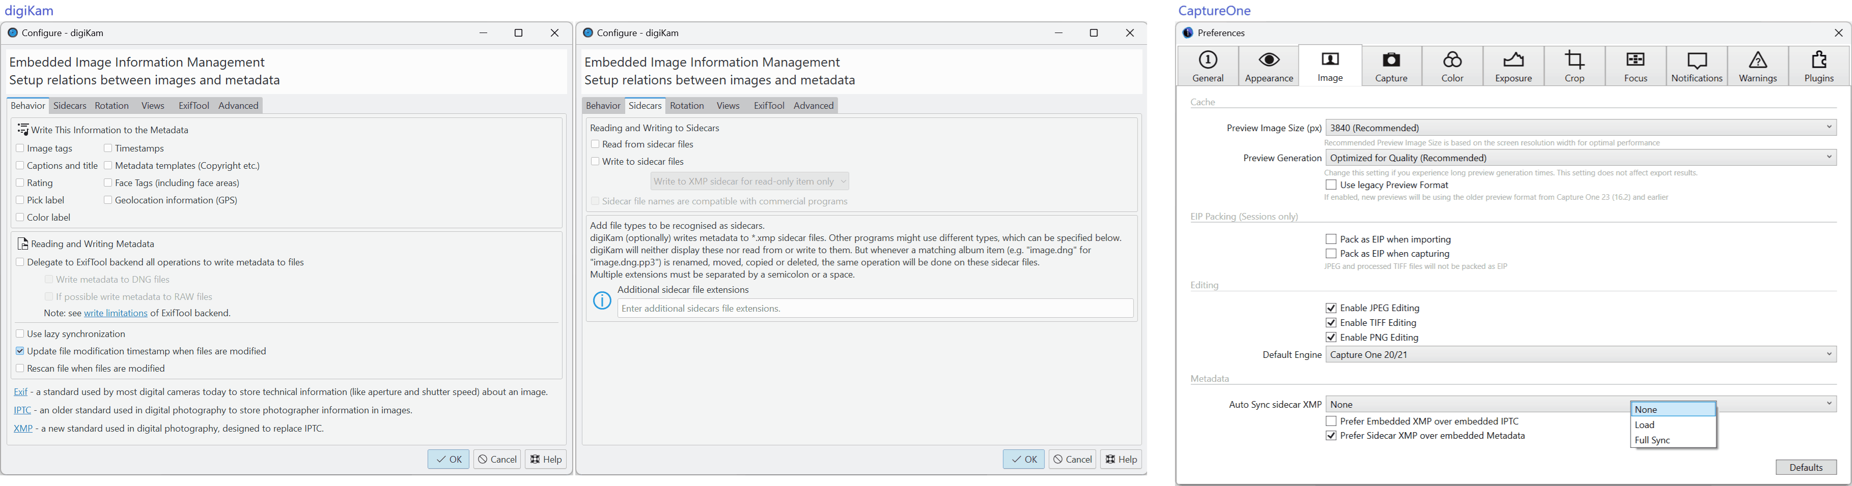Click digiKam logo in left Configure title bar

point(12,33)
